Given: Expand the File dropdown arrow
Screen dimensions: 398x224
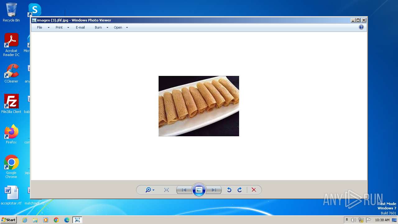Looking at the screenshot, I should click(x=49, y=28).
